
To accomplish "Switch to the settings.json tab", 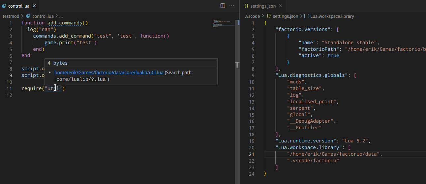I will [262, 6].
